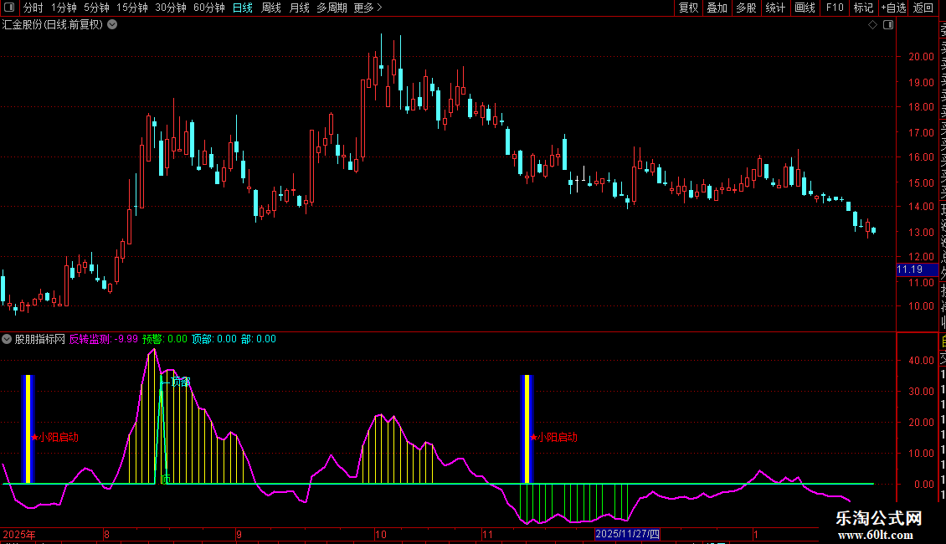Expand the 汇金股份 title dropdown arrow

click(x=112, y=24)
